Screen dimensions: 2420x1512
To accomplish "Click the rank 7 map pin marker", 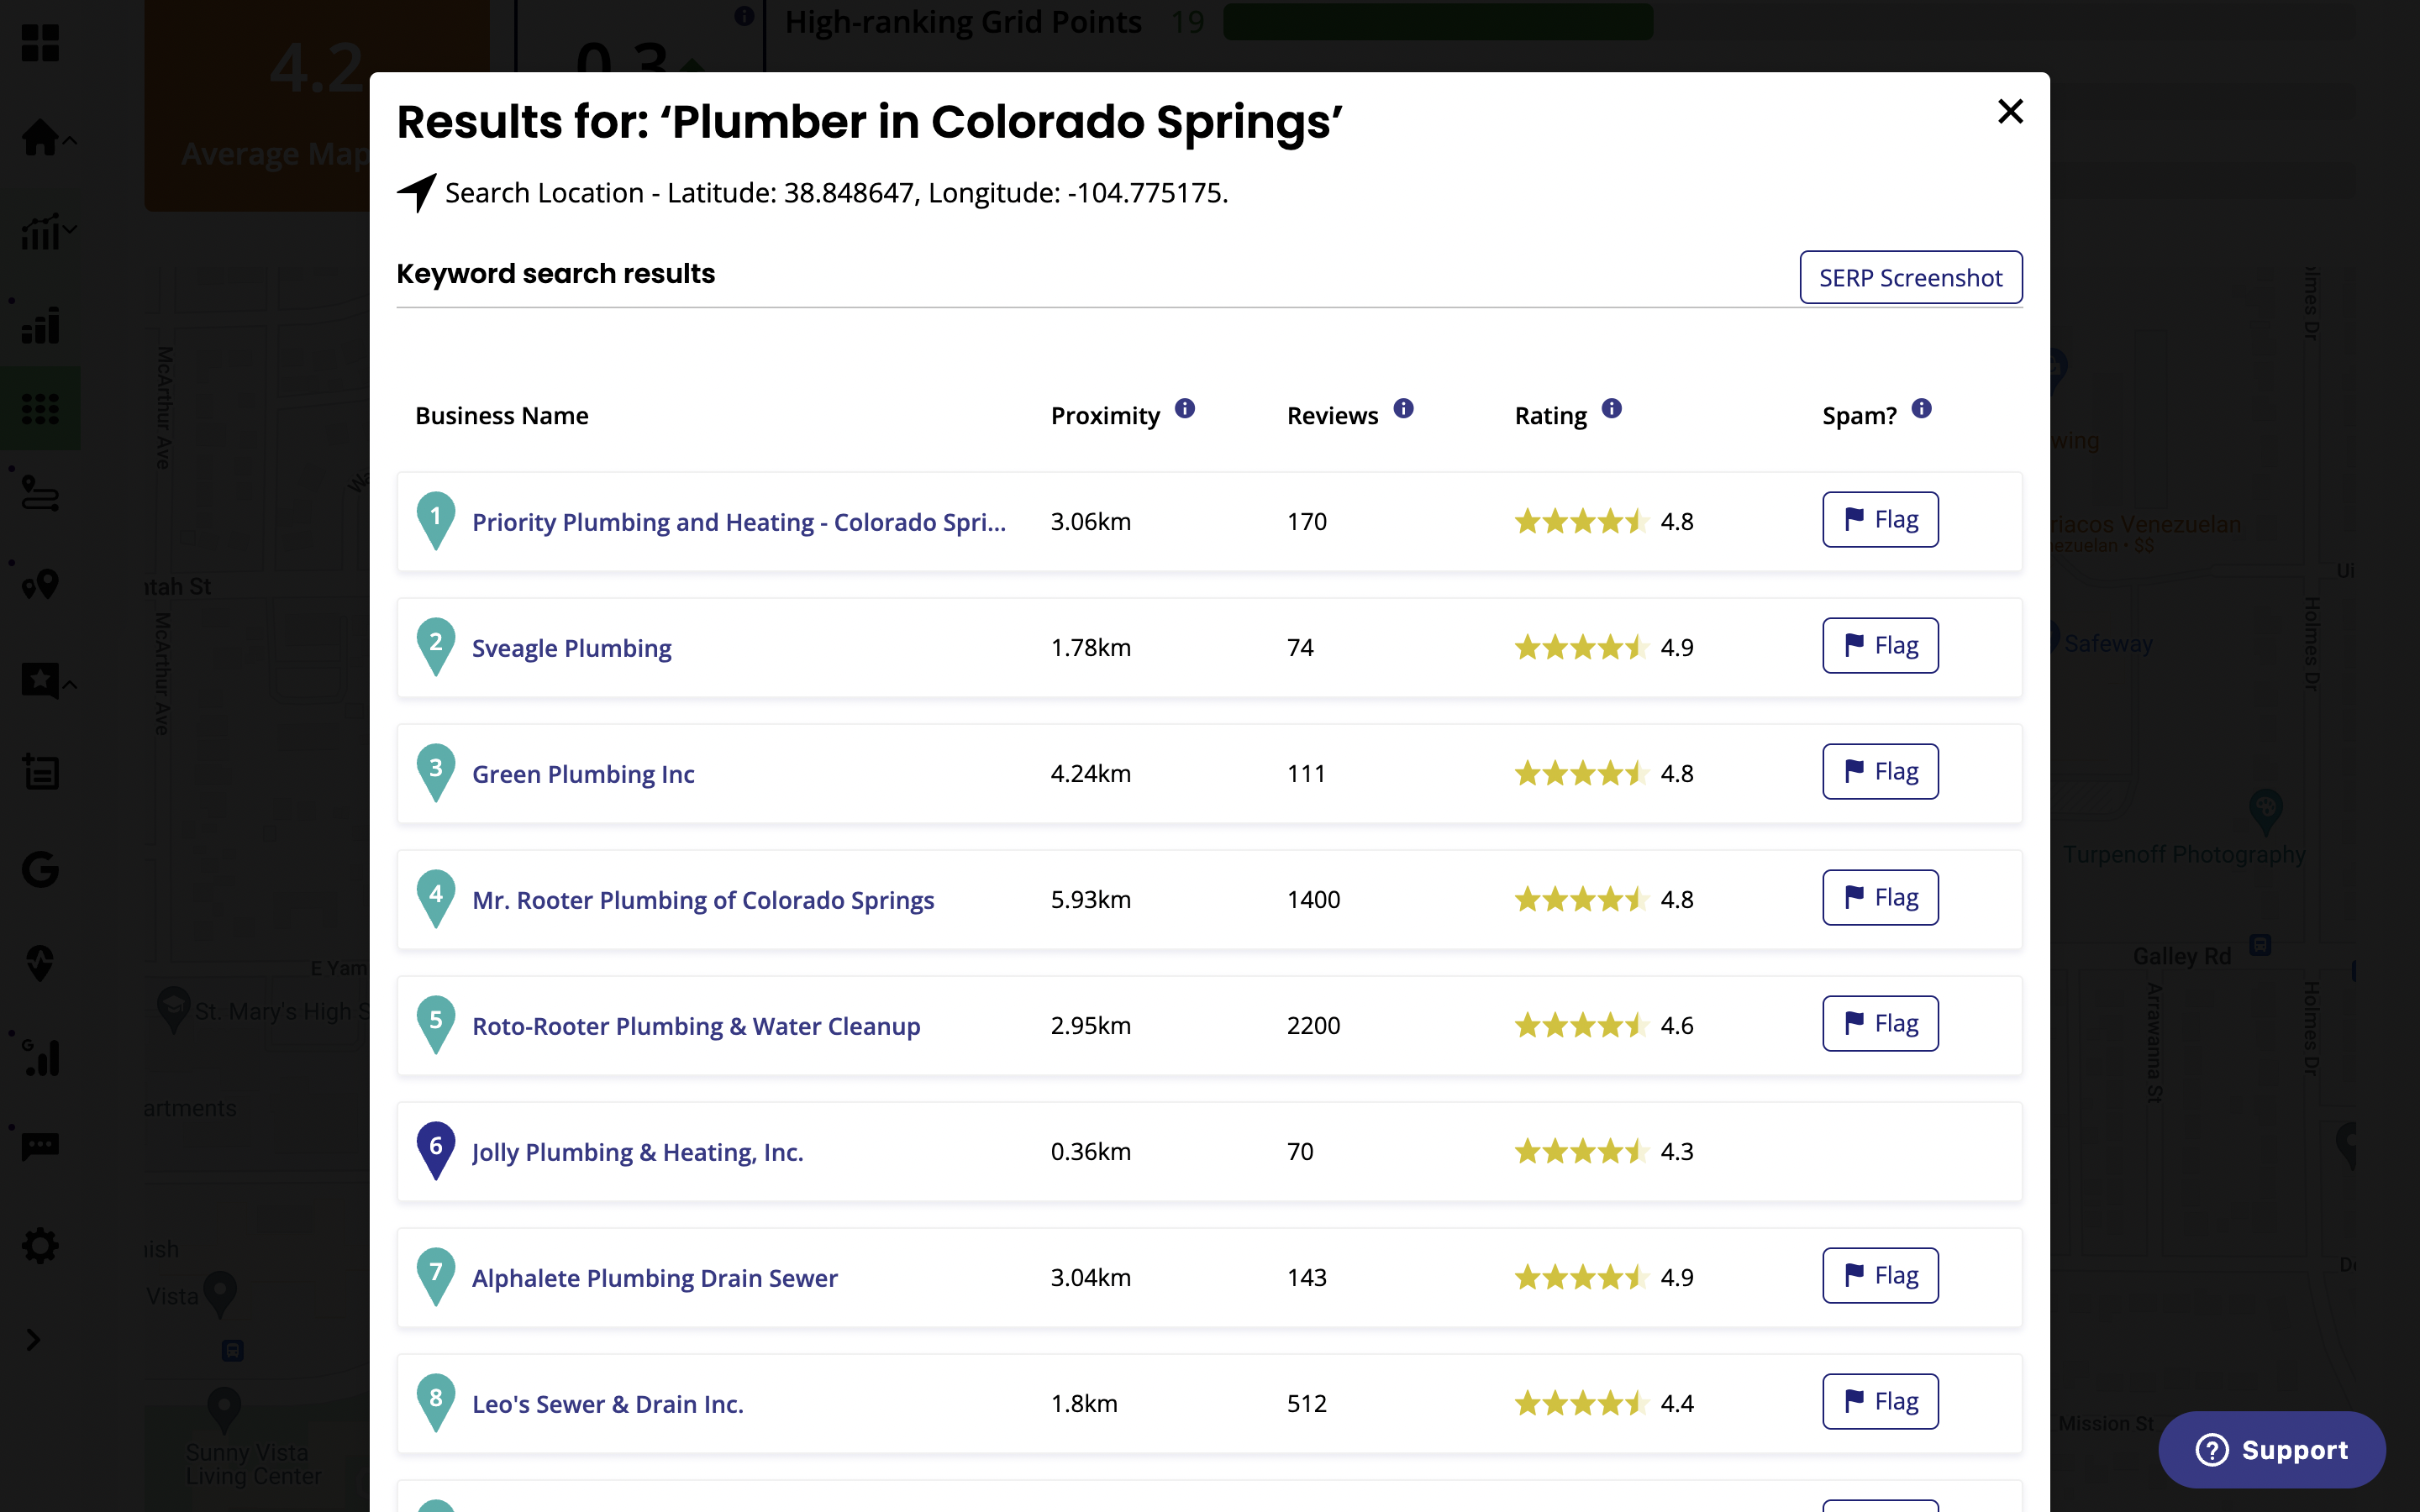I will tap(436, 1277).
